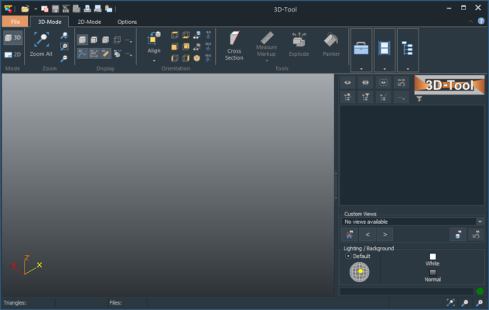Switch to the 3D-Mode ribbon tab

50,22
